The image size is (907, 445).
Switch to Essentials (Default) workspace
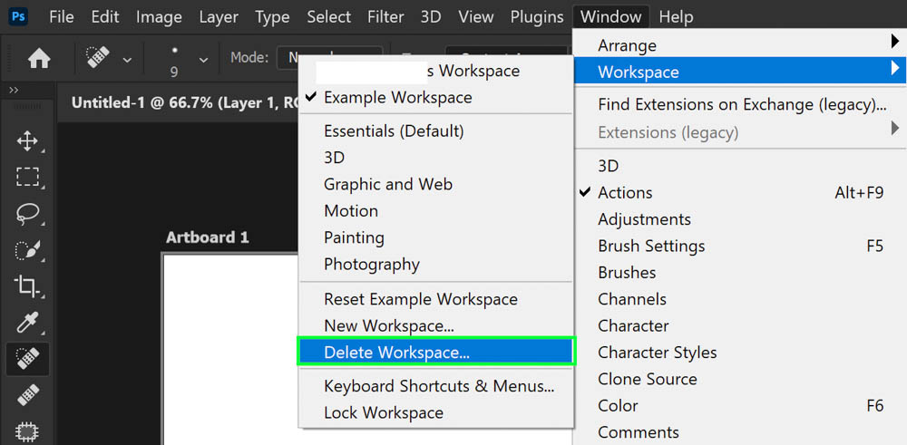[x=436, y=131]
